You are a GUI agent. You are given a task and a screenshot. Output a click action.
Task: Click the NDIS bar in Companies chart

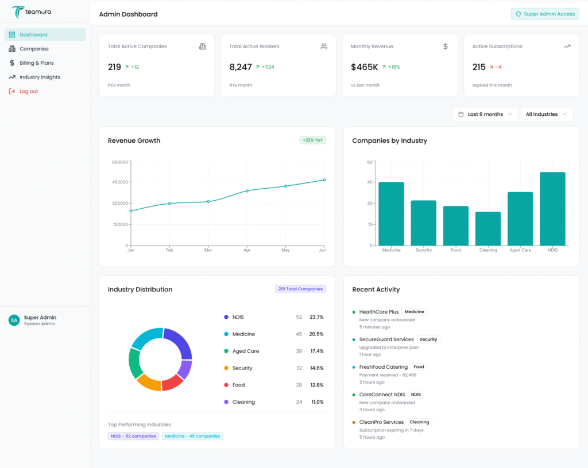point(552,209)
